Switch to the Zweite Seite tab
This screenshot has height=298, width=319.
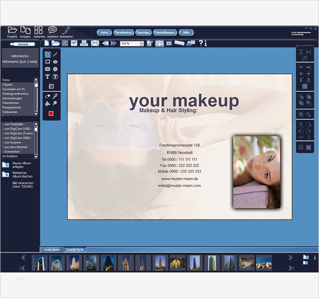pos(75,249)
